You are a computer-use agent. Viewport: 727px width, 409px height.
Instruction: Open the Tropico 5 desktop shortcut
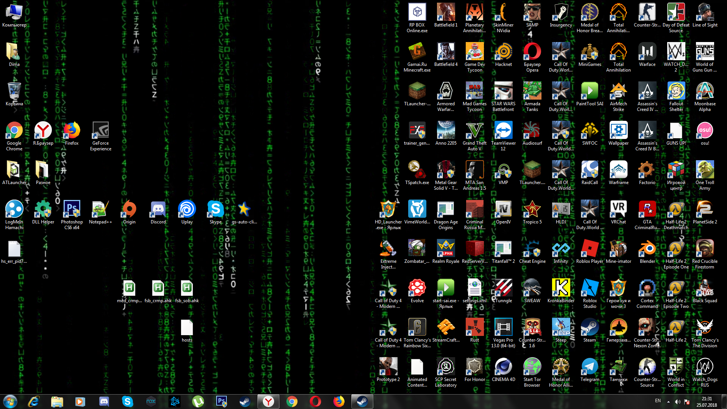point(532,212)
